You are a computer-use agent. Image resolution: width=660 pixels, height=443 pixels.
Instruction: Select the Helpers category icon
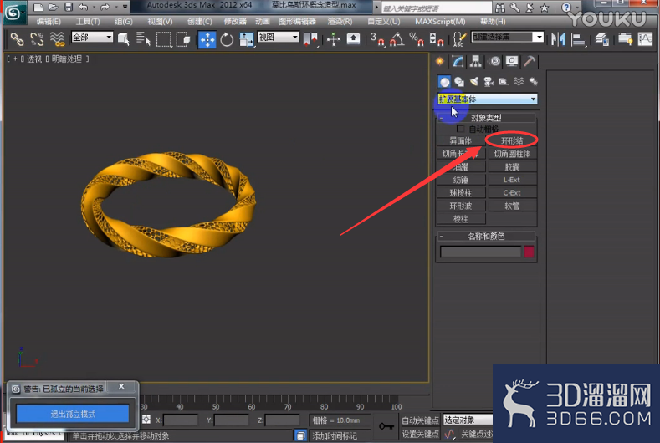[504, 82]
